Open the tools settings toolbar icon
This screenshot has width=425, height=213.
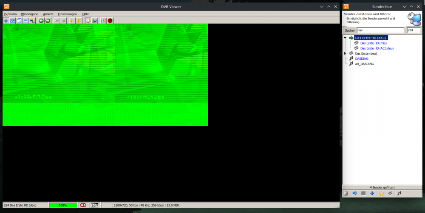click(103, 20)
